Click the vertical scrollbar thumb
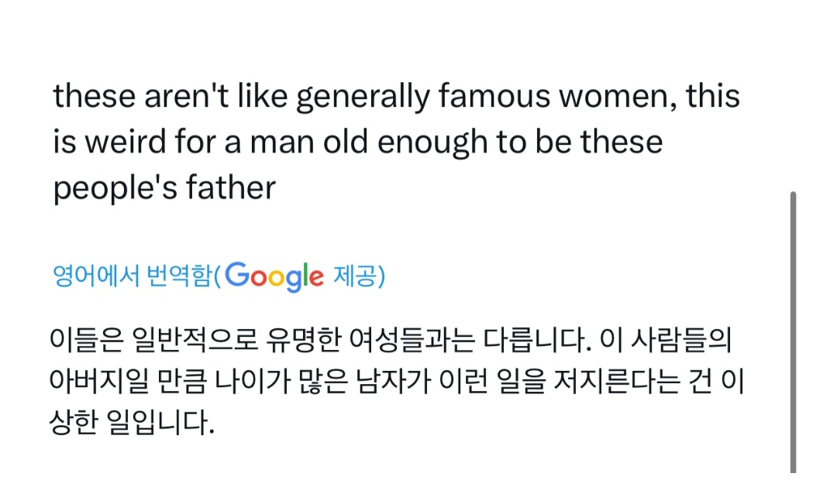The image size is (837, 504). 793,331
